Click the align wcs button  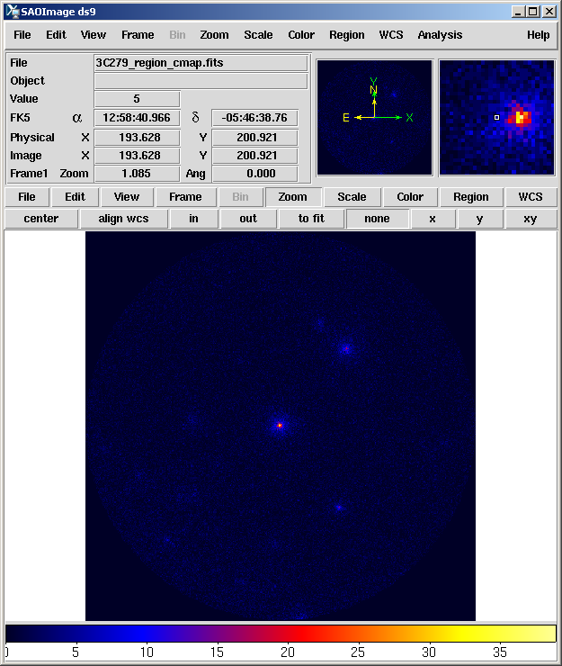(123, 219)
